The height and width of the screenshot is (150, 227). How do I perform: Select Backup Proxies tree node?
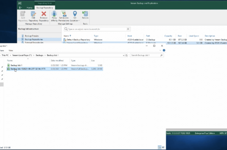point(32,36)
